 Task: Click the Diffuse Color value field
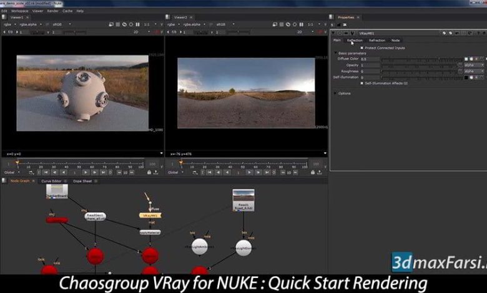[x=370, y=59]
